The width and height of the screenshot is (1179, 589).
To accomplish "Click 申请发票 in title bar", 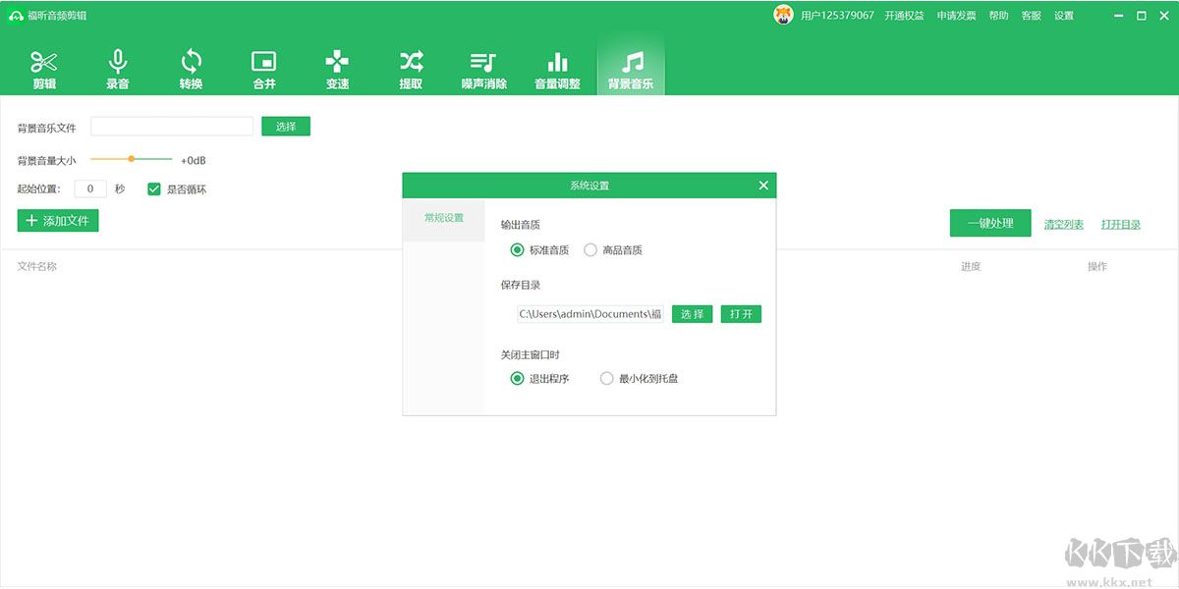I will tap(956, 16).
